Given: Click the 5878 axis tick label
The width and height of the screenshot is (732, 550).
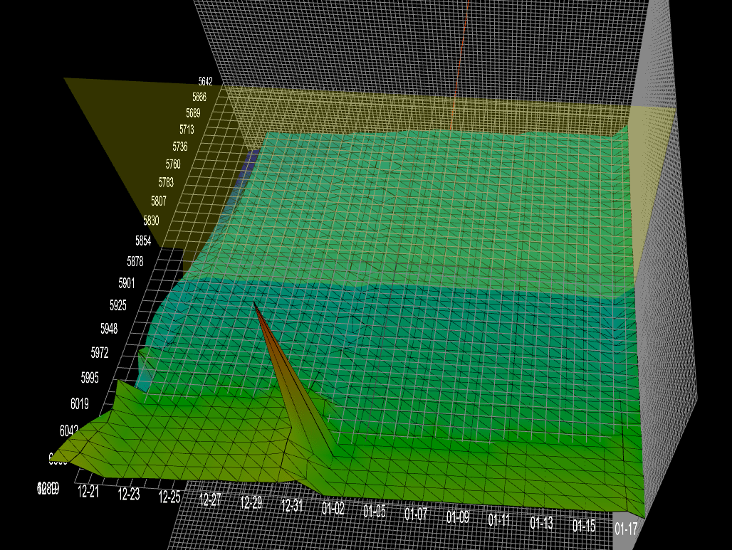Looking at the screenshot, I should pyautogui.click(x=135, y=262).
